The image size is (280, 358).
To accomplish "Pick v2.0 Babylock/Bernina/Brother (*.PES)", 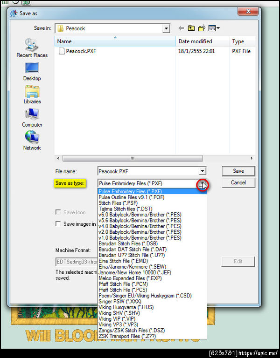I will pyautogui.click(x=152, y=232).
